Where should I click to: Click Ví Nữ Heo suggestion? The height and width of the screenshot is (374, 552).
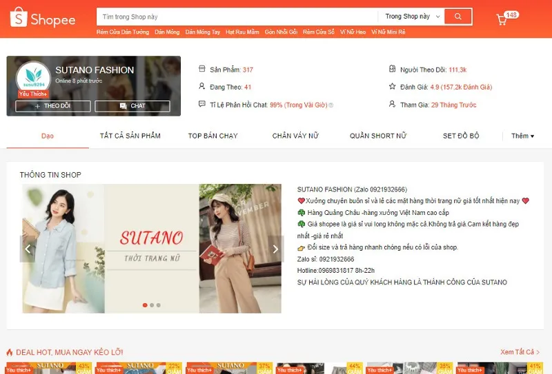[x=353, y=32]
